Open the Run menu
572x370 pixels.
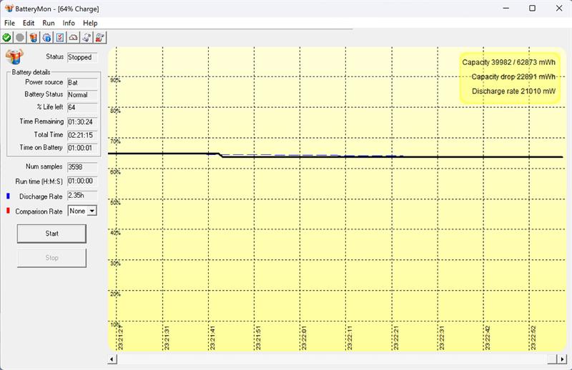pos(49,23)
